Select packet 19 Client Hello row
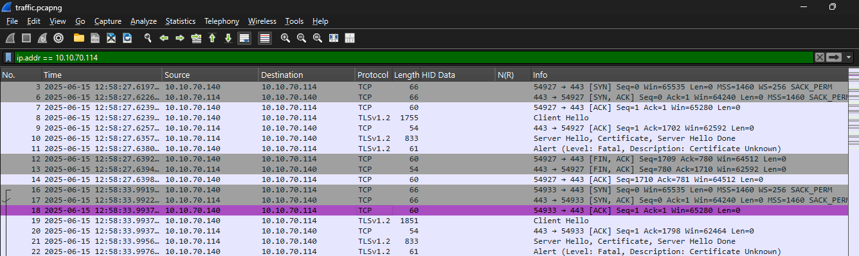The image size is (859, 256). 424,221
